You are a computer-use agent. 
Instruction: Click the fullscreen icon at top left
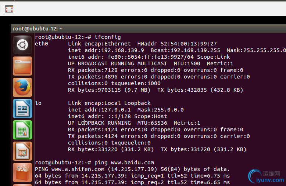[9, 9]
